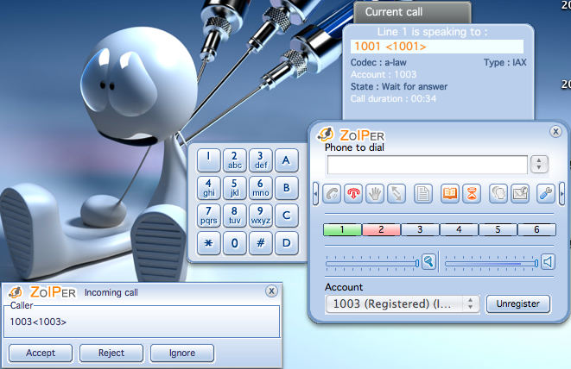Click the Unregister button
This screenshot has height=369, width=571.
517,304
